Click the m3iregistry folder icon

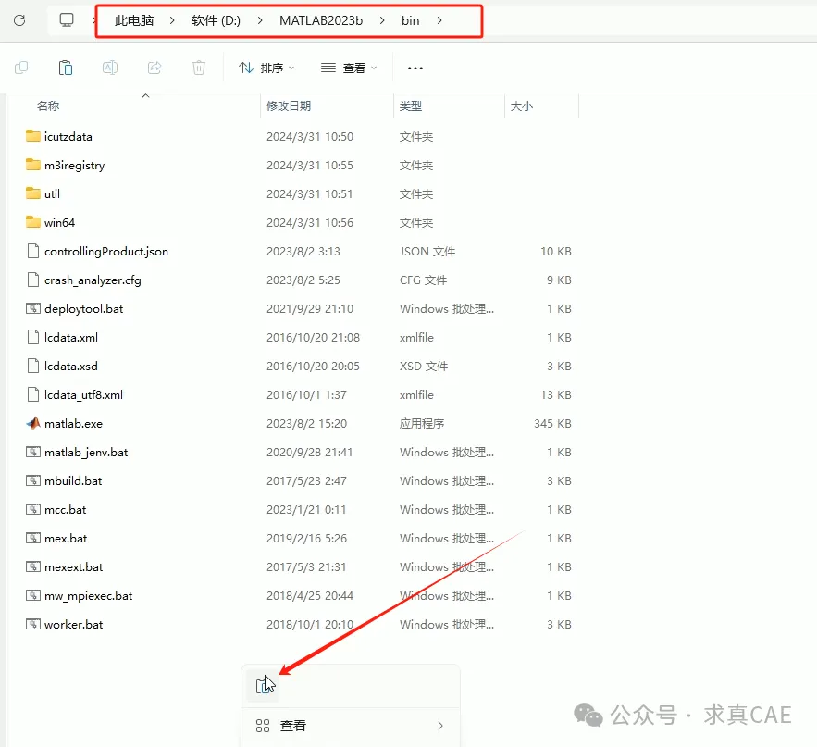click(32, 165)
